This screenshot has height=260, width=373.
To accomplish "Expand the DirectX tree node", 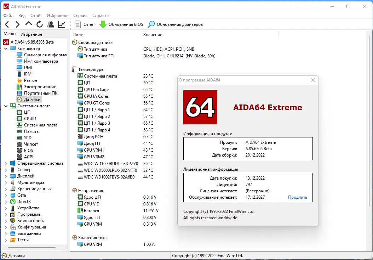I will pos(6,202).
